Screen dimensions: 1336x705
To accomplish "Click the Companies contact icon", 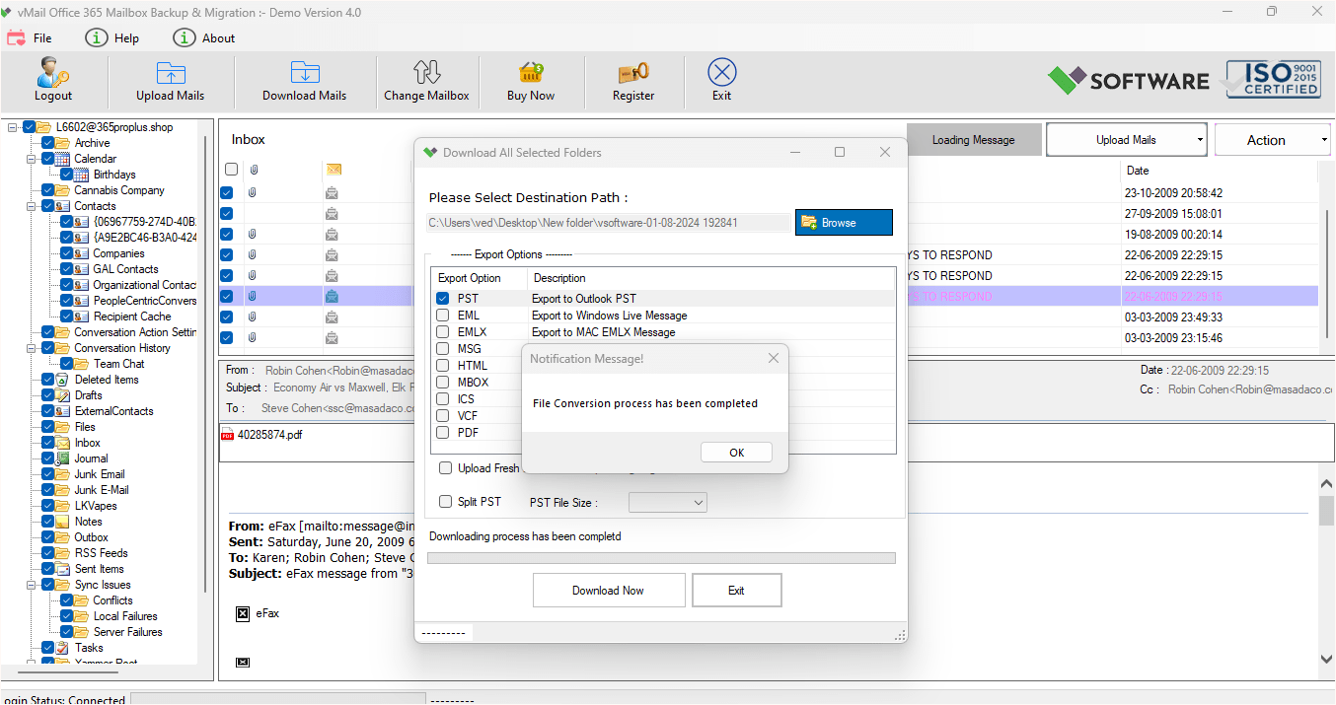I will click(81, 253).
